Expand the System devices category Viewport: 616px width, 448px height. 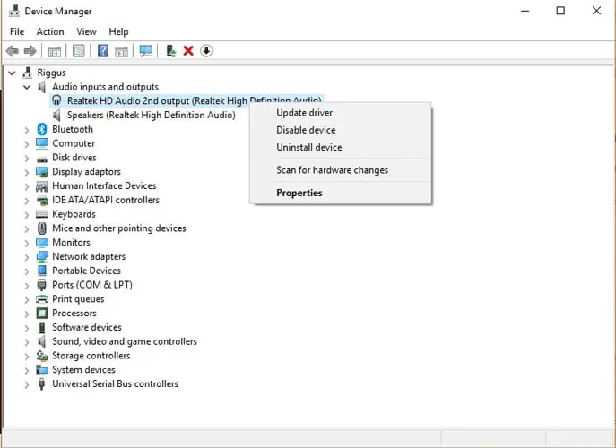(27, 370)
